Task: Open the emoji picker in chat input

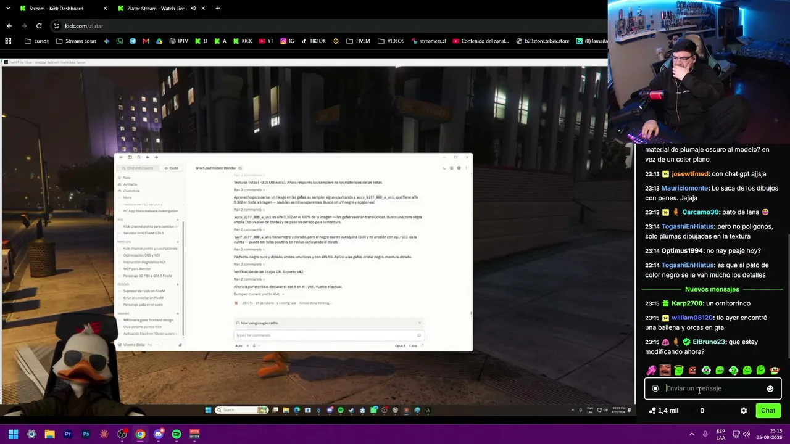Action: point(770,388)
